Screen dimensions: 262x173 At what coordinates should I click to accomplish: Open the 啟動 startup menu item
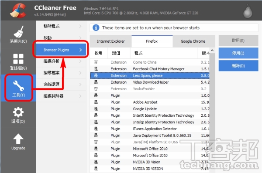[x=61, y=38]
